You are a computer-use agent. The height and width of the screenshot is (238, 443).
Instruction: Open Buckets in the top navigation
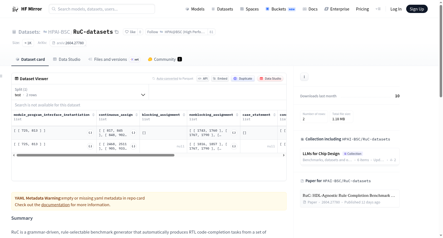pyautogui.click(x=280, y=9)
